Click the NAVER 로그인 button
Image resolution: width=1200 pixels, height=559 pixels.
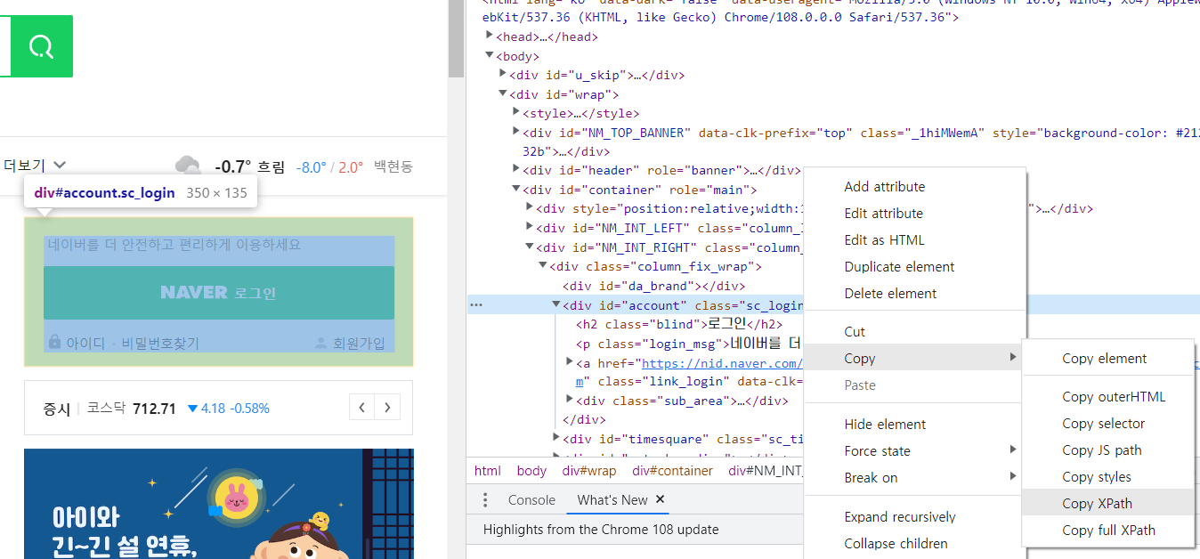pos(219,293)
